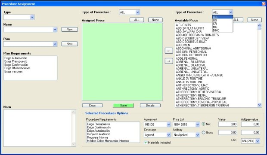This screenshot has height=155, width=267.
Task: Open the Type dropdown
Action: click(x=32, y=17)
